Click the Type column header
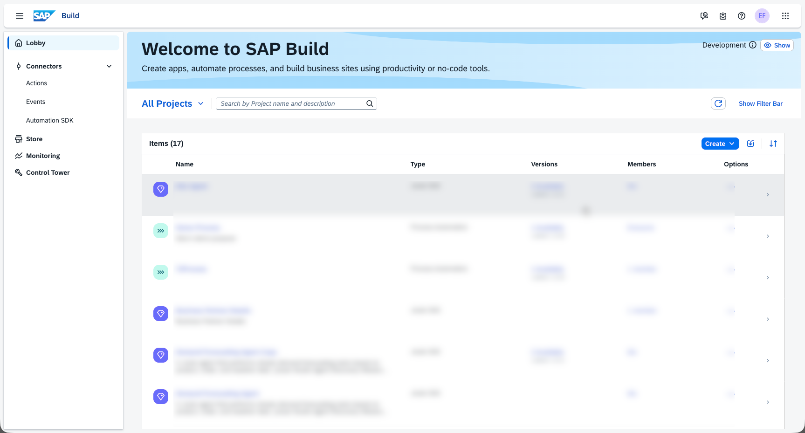805x433 pixels. 418,164
